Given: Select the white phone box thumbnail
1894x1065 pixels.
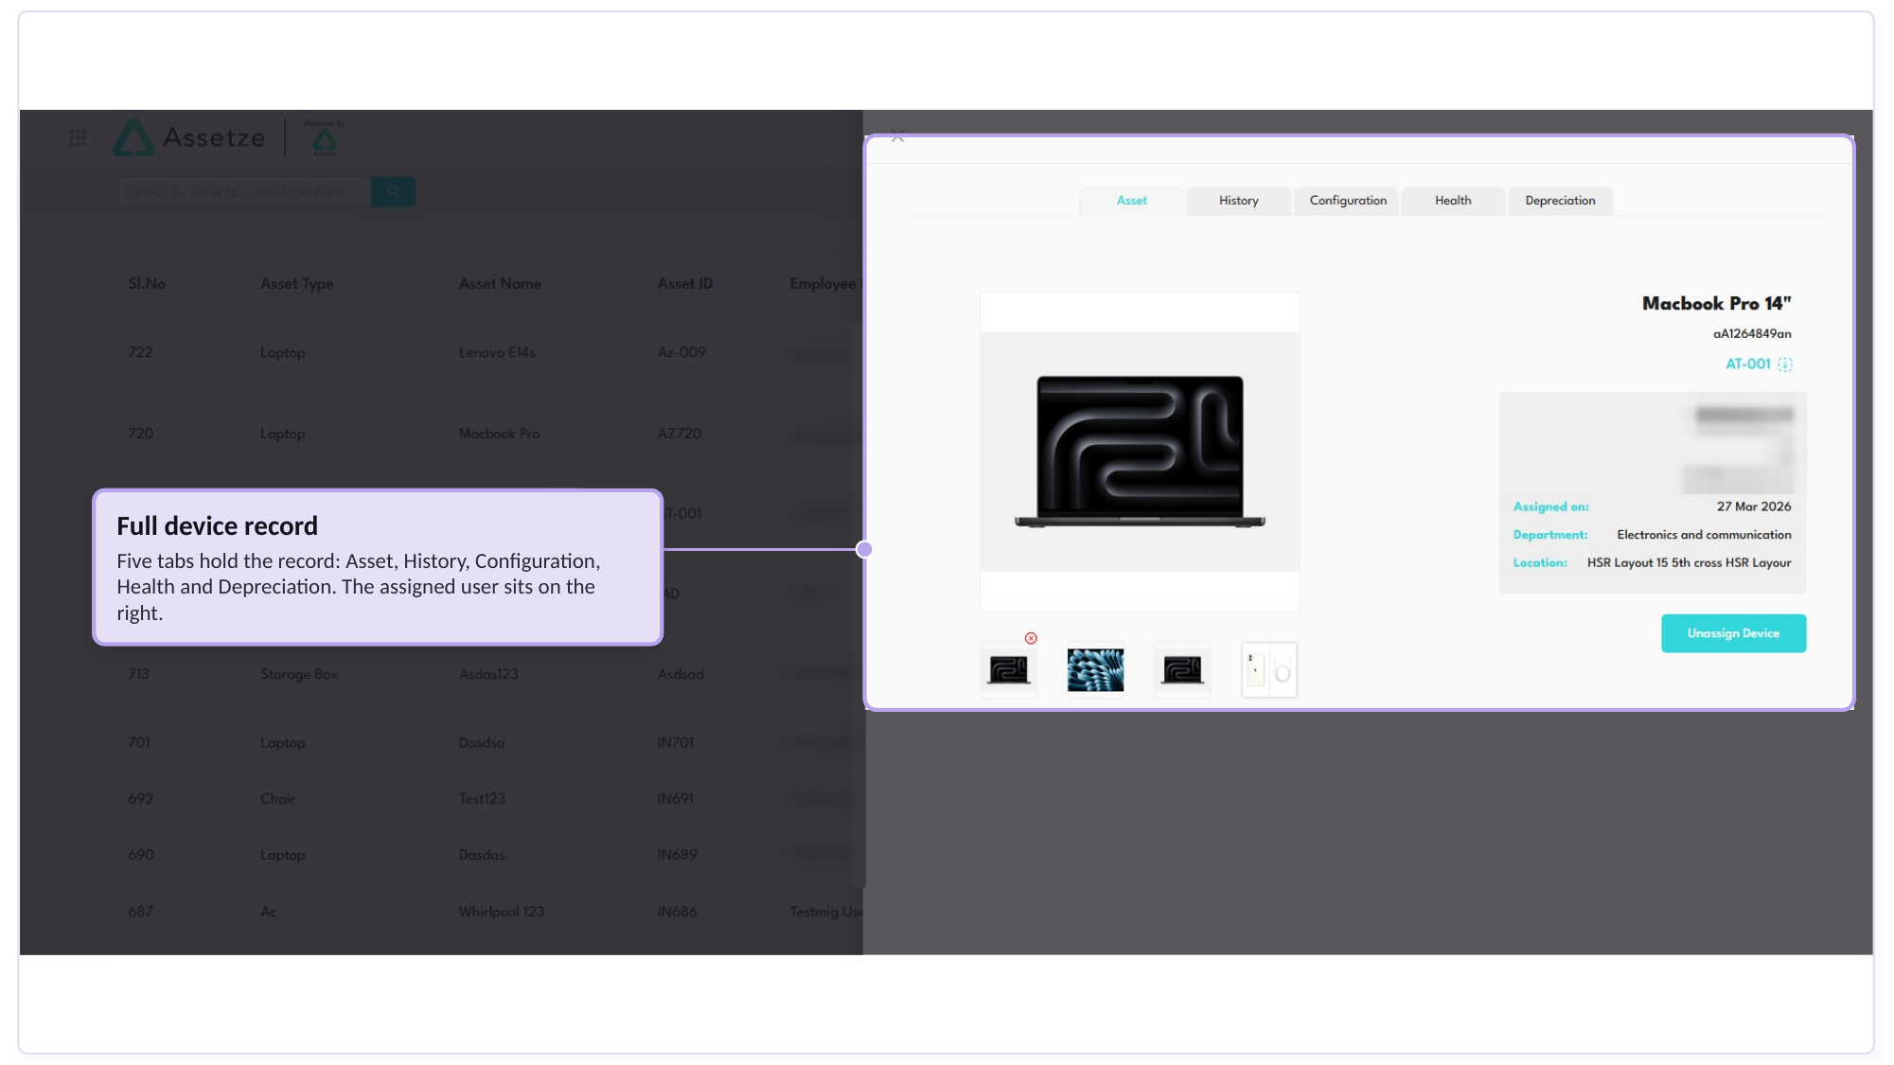Looking at the screenshot, I should (x=1269, y=670).
